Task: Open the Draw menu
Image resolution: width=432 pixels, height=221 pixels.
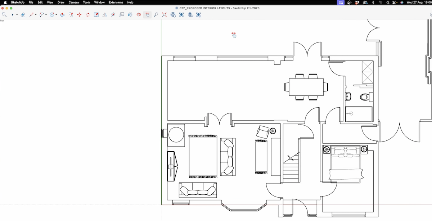Action: [x=61, y=3]
